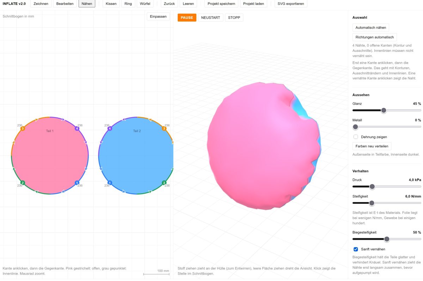Export the pattern via SVG exportieren
Viewport: 423px width, 281px height.
click(x=291, y=4)
